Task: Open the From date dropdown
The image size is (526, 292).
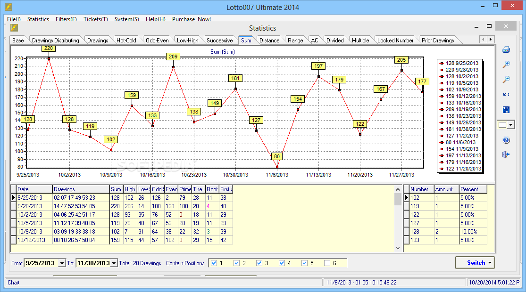Action: pyautogui.click(x=62, y=263)
